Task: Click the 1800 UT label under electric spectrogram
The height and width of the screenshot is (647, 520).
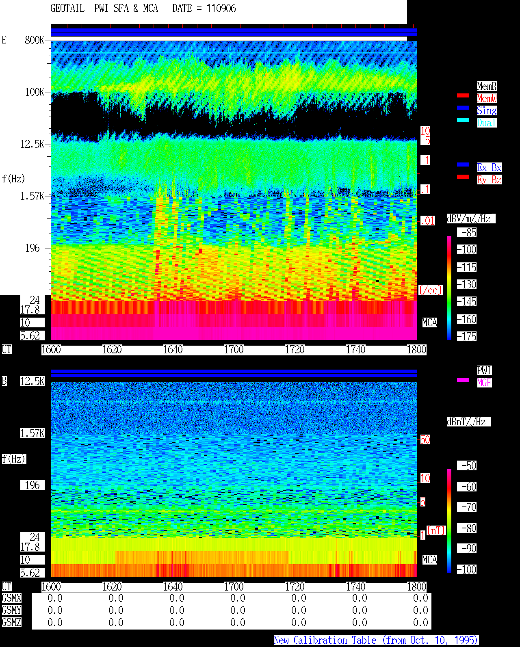Action: (x=417, y=349)
